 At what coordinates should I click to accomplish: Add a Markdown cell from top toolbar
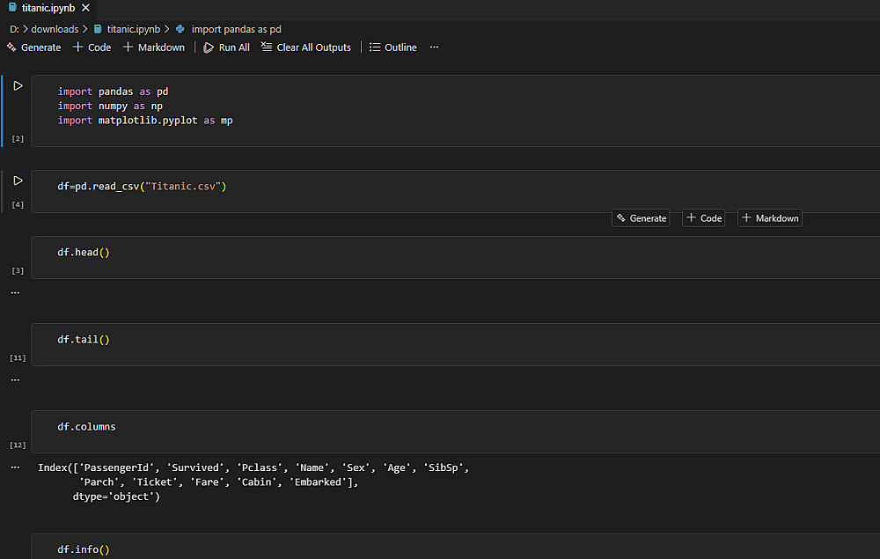tap(154, 48)
